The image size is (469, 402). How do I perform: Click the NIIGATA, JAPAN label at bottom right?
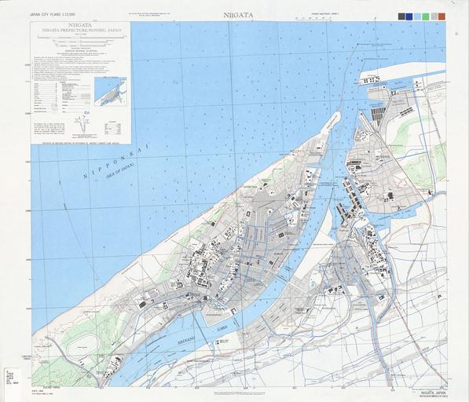pyautogui.click(x=433, y=393)
